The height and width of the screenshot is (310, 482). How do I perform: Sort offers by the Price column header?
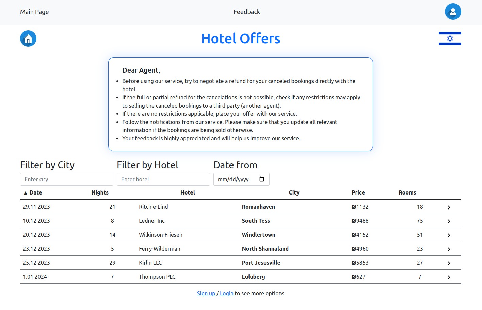(358, 192)
